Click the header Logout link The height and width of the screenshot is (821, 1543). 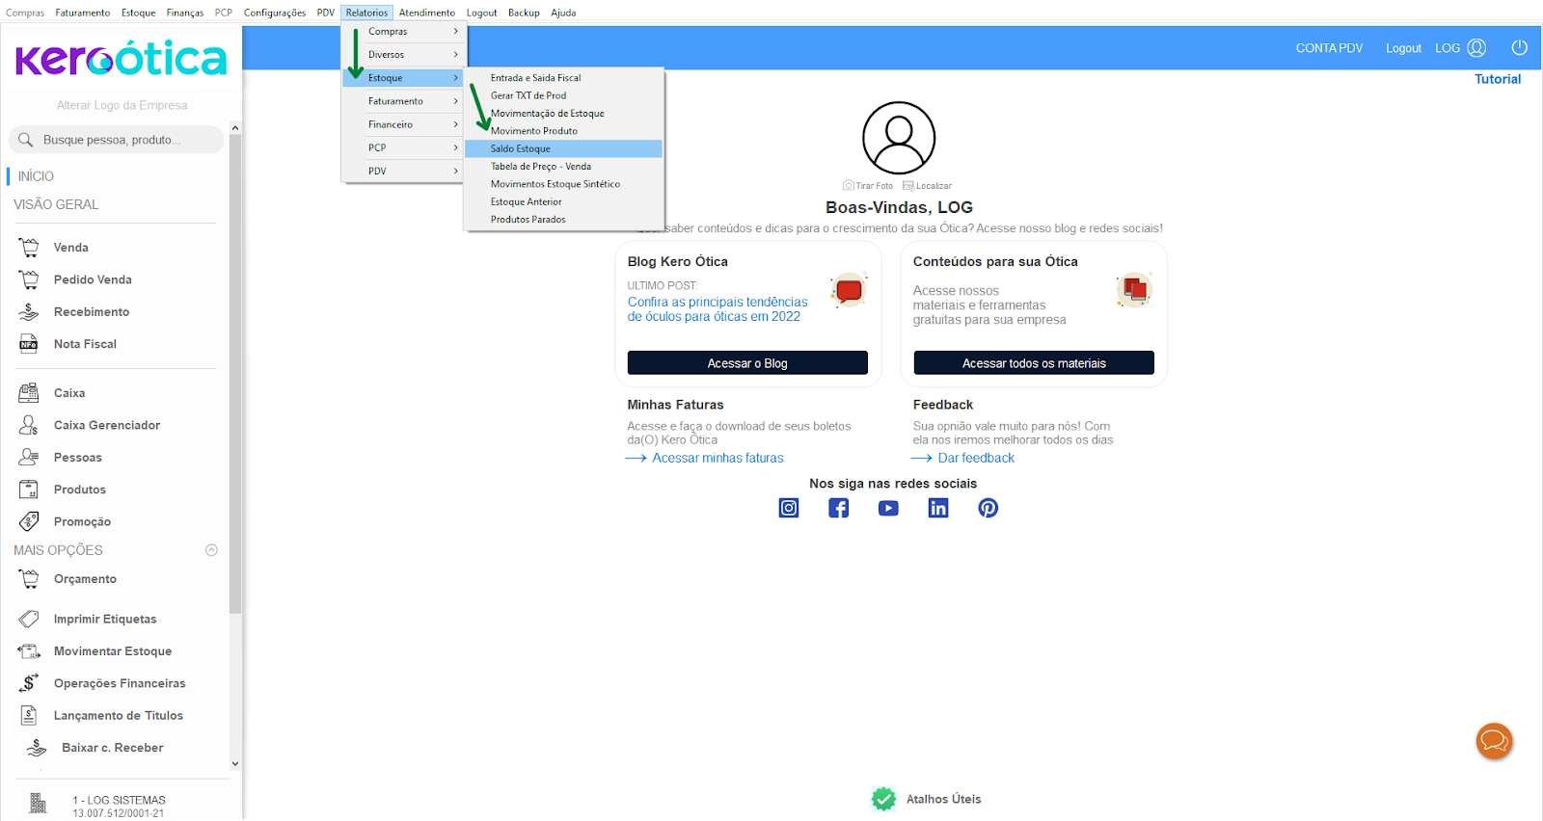pyautogui.click(x=1403, y=48)
